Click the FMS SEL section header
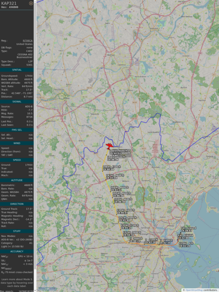The width and height of the screenshot is (219, 292). pos(17,130)
